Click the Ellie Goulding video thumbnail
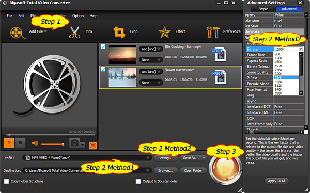Screen dimensions: 310x193 (x=122, y=54)
